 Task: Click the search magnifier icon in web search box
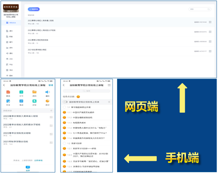(209, 9)
